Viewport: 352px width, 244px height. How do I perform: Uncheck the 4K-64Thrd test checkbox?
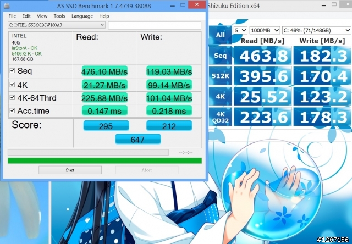pos(12,98)
